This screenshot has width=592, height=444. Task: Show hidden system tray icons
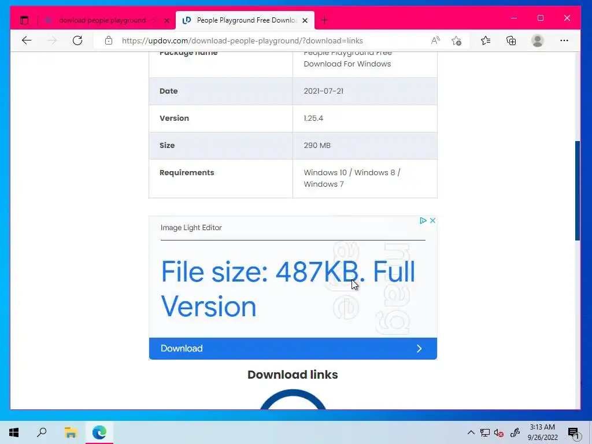(471, 432)
